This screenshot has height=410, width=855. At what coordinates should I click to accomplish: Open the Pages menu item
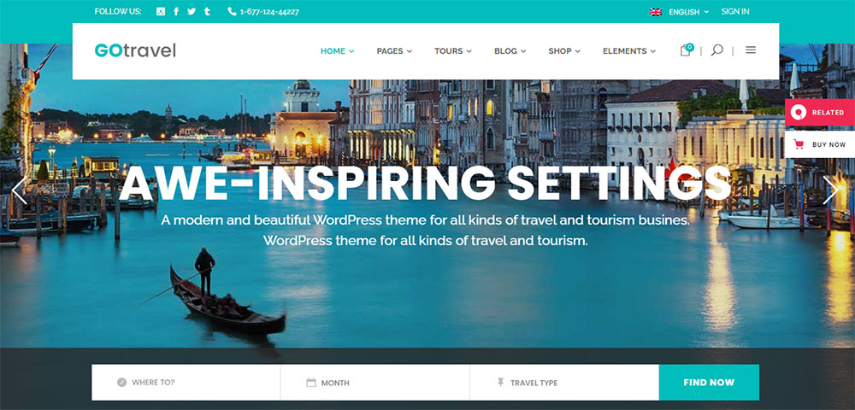tap(394, 51)
